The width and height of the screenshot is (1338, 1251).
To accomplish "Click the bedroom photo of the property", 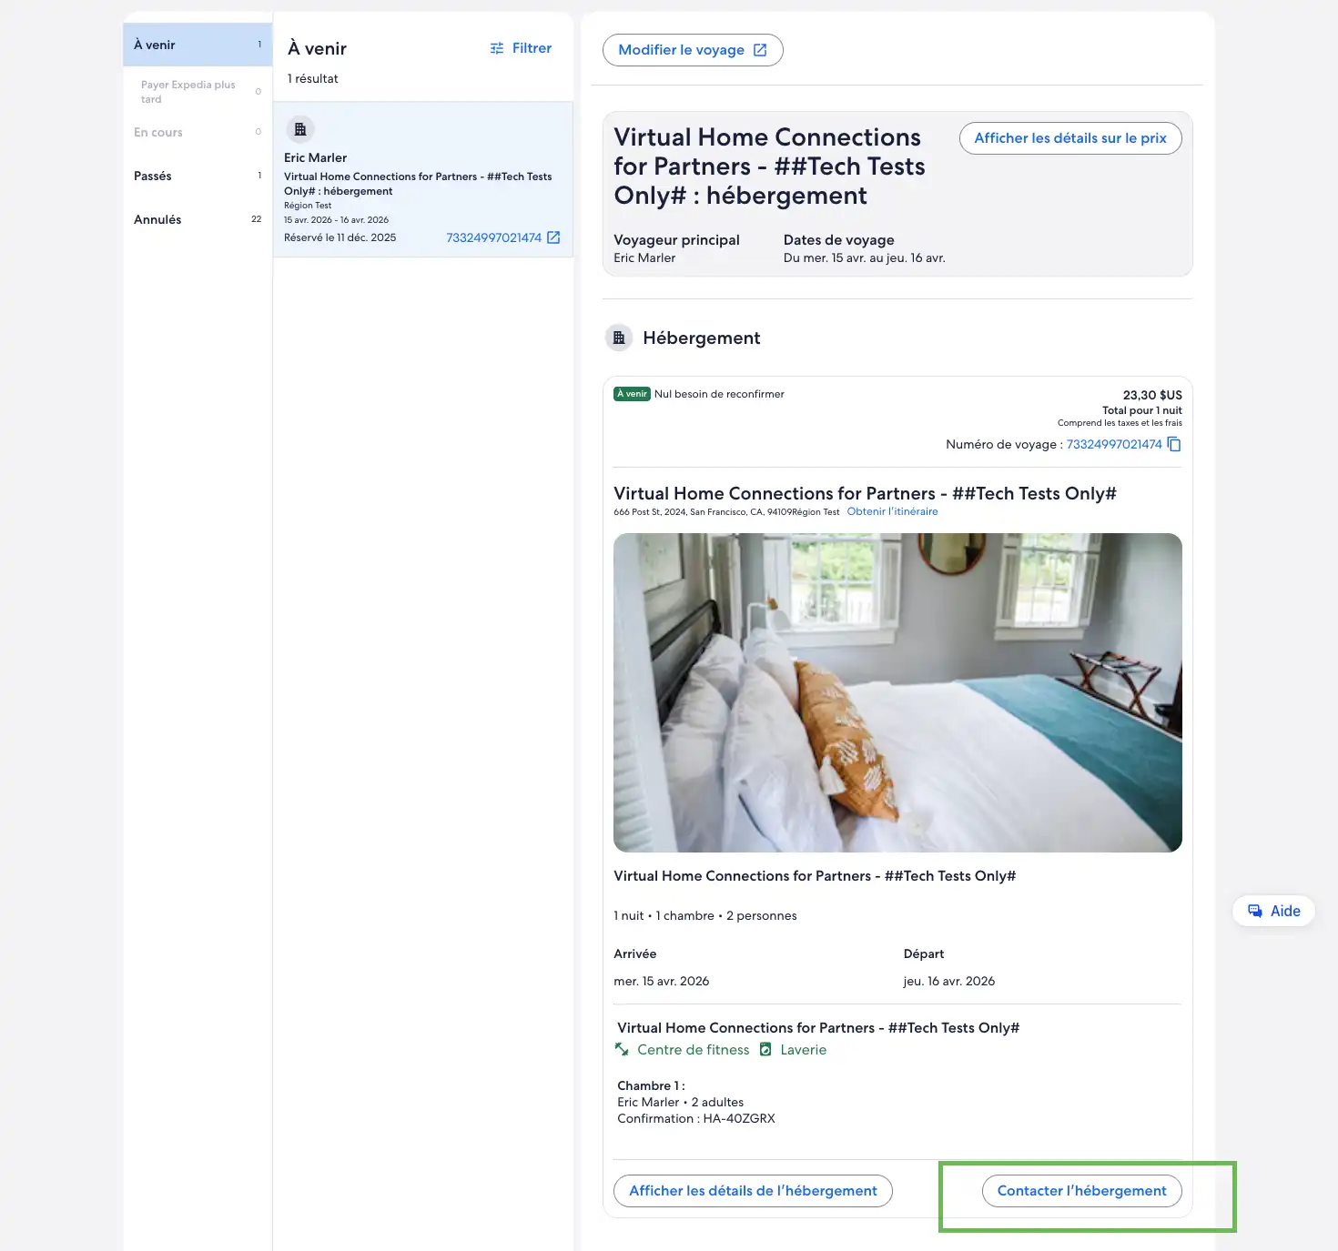I will point(897,692).
